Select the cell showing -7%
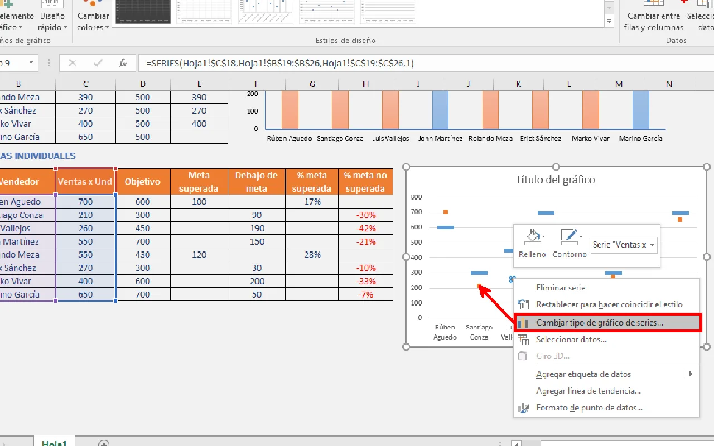The image size is (714, 446). pyautogui.click(x=366, y=294)
